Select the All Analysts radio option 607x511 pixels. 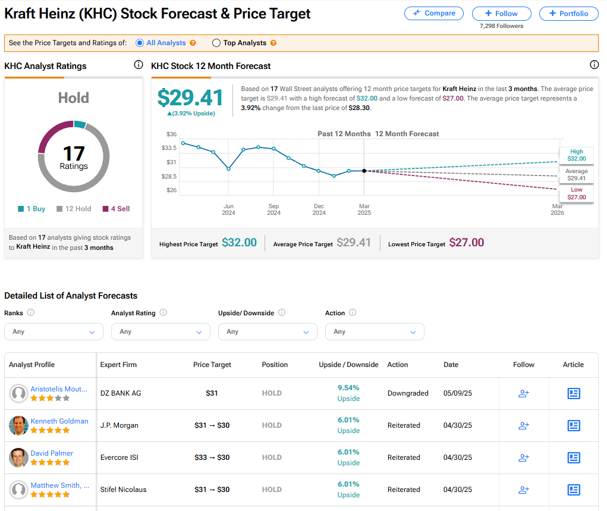click(140, 43)
